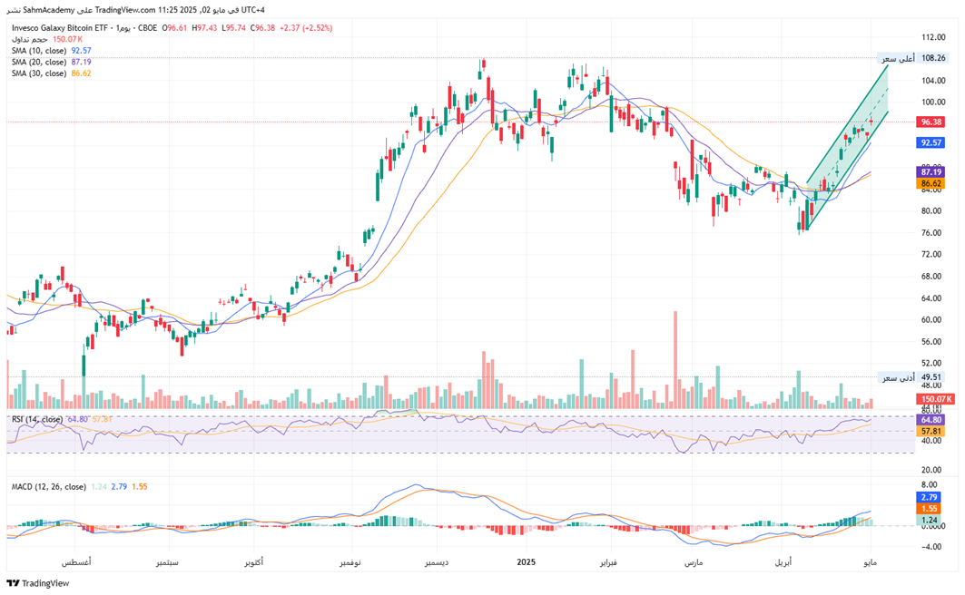Click the أغسطس month on the time axis
965x595 pixels.
[76, 562]
